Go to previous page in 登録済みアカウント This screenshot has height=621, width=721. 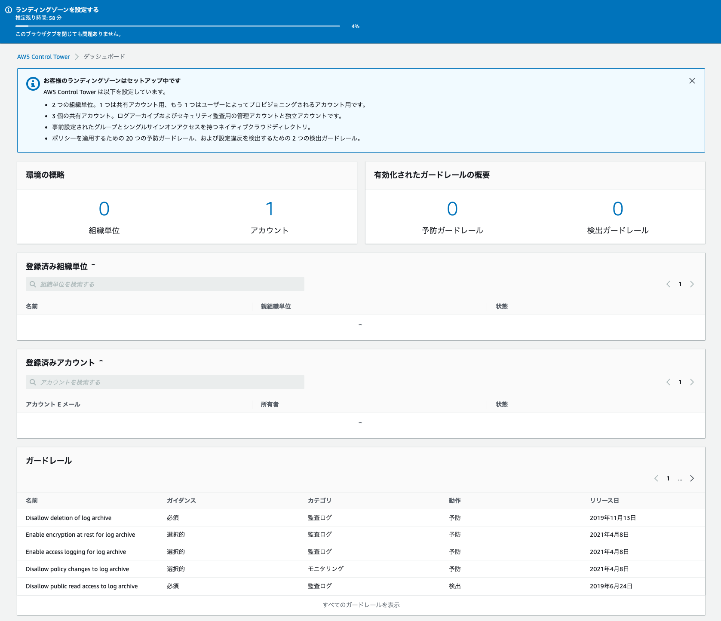(x=668, y=382)
